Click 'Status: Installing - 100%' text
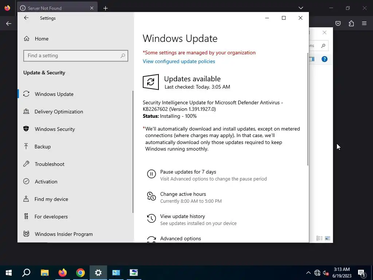 point(170,116)
